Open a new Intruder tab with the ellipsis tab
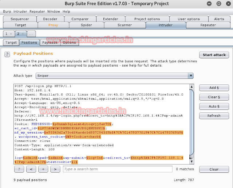 (31, 34)
